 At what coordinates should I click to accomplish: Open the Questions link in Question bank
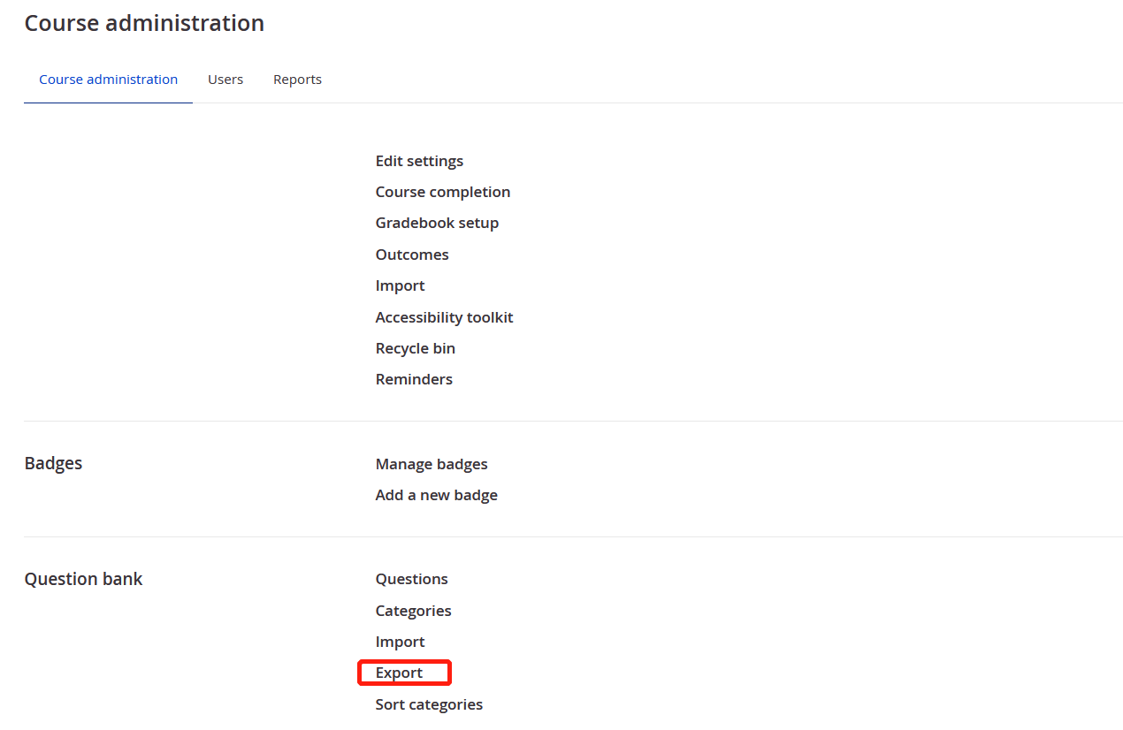(412, 579)
